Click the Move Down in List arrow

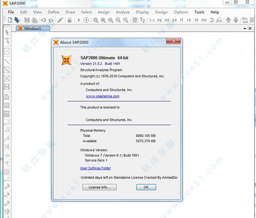tap(236, 20)
